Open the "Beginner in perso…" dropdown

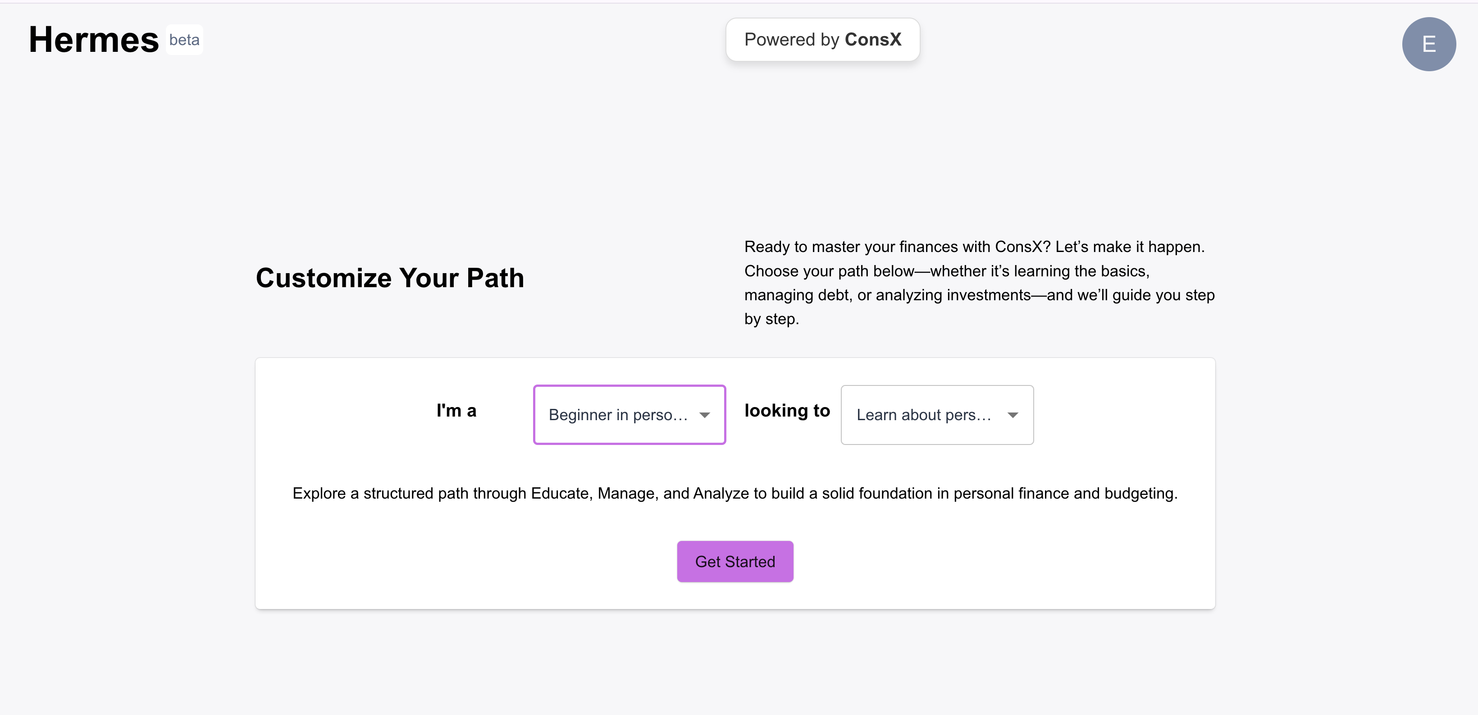point(619,415)
